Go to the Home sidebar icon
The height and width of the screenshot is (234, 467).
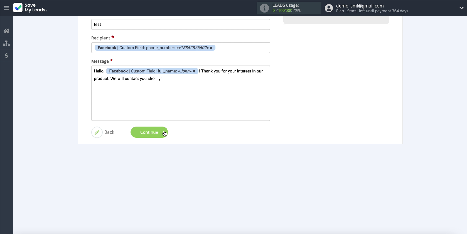tap(6, 31)
